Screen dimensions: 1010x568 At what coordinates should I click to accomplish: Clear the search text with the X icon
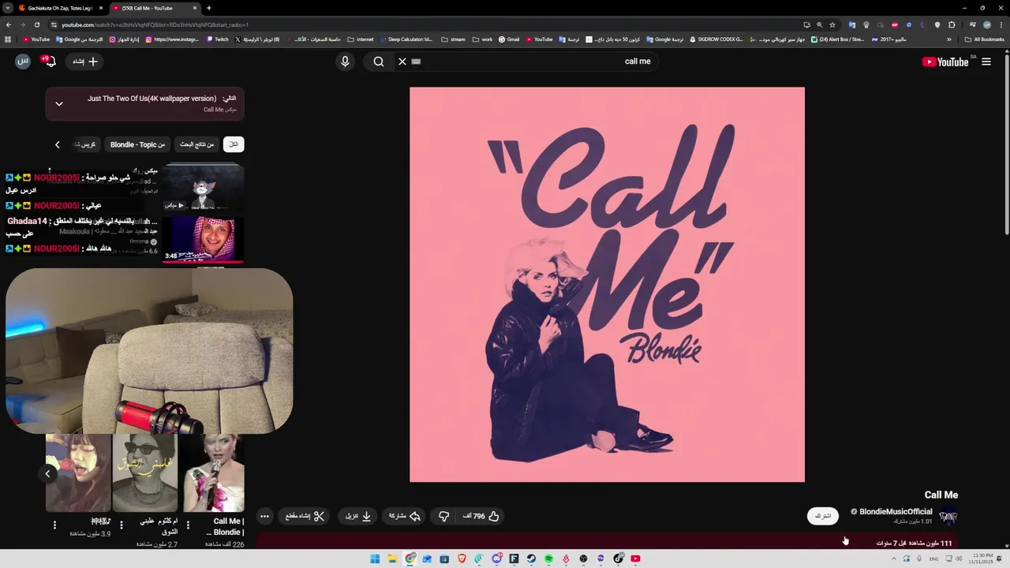pos(402,62)
